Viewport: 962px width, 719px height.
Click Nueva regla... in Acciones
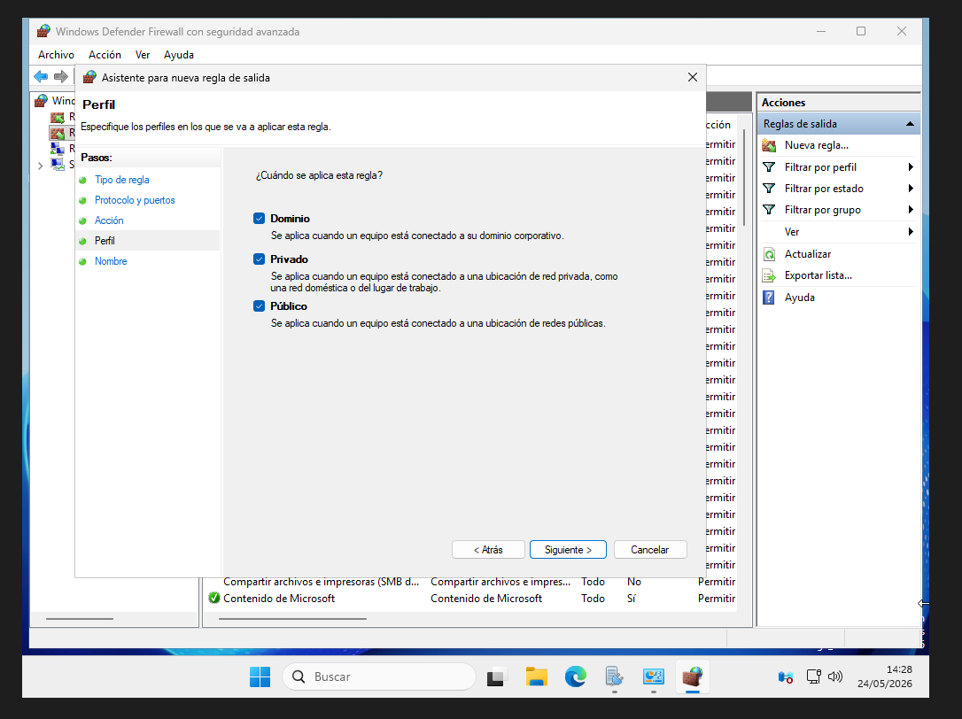click(x=817, y=145)
